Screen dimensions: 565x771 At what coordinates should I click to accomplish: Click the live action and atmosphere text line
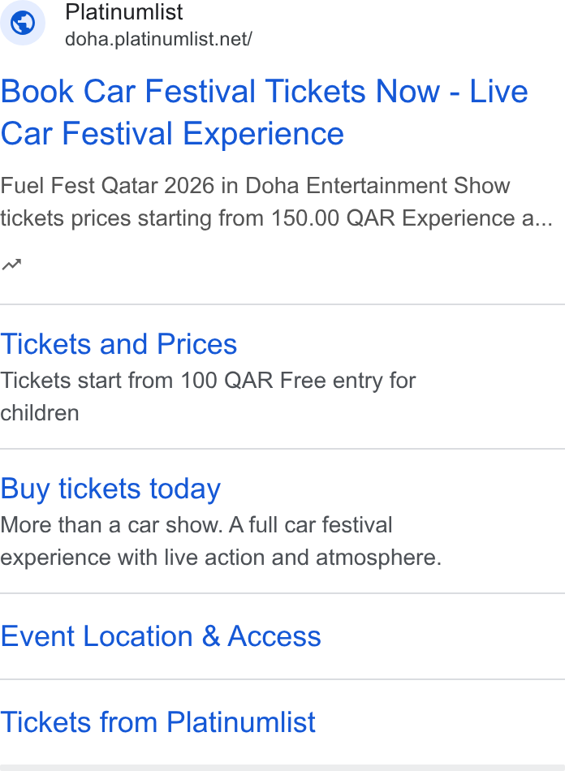pyautogui.click(x=221, y=558)
